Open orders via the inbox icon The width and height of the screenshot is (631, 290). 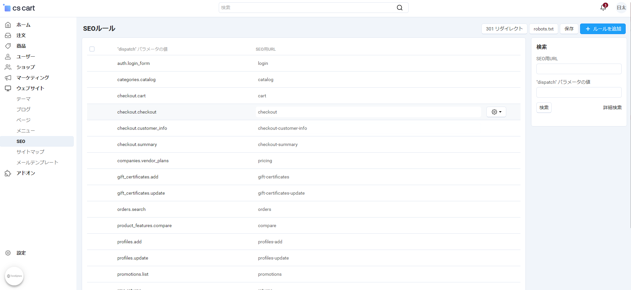coord(8,35)
